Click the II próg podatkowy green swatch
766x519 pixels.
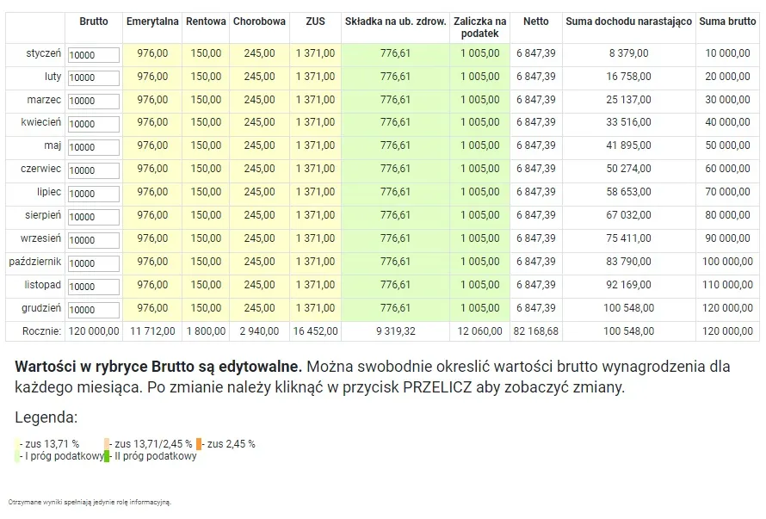pos(106,455)
